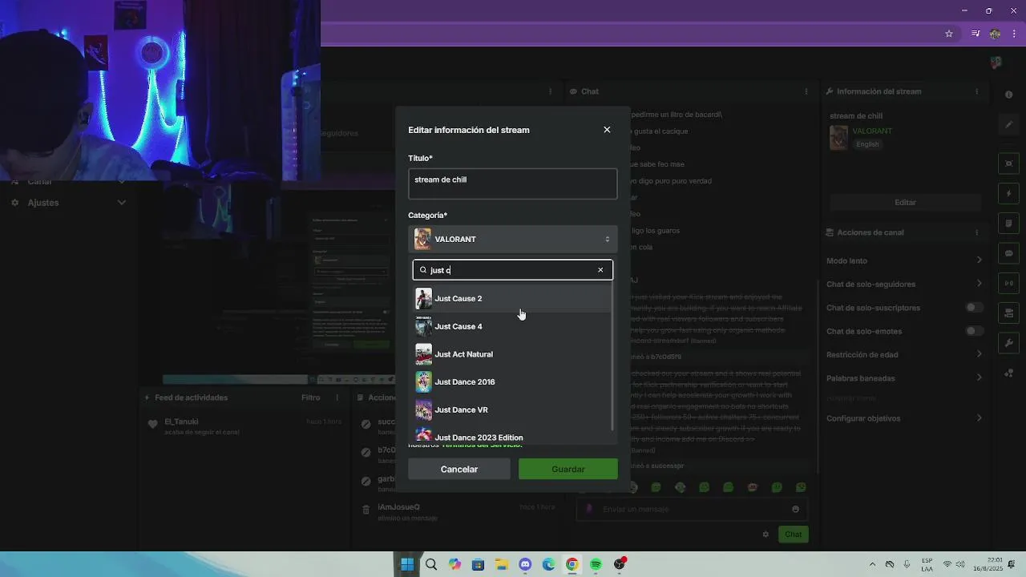Expand Restricción de edad settings
Screen dimensions: 1026x577
pyautogui.click(x=904, y=354)
